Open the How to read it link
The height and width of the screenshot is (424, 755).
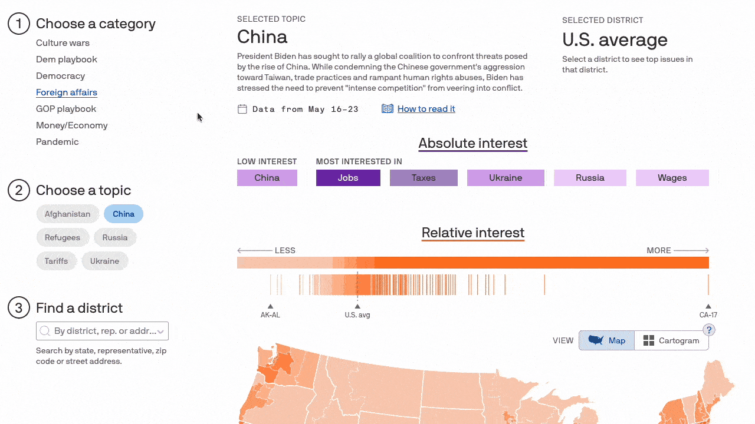(x=426, y=108)
